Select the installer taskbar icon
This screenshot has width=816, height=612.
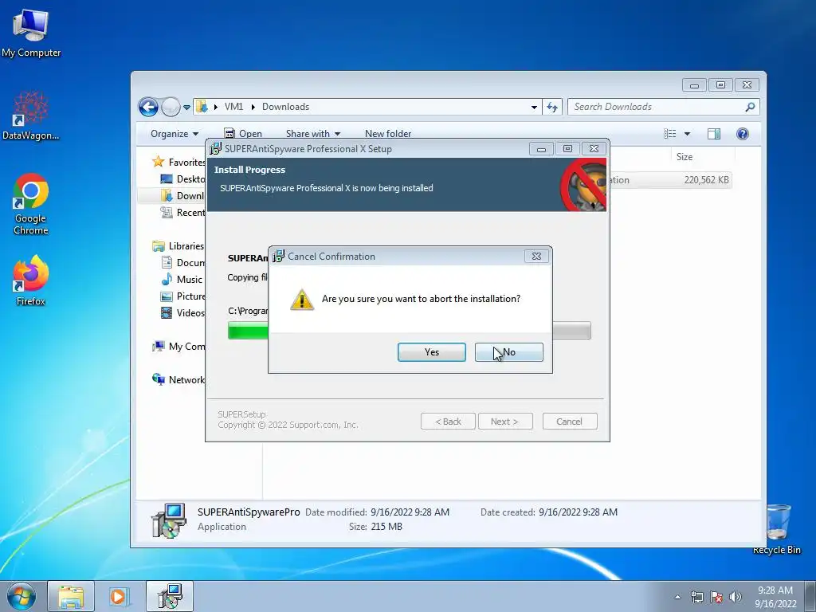click(x=170, y=596)
